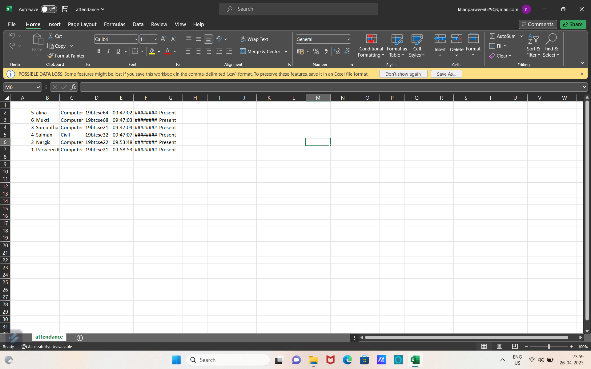Open the Calibri font name dropdown
The width and height of the screenshot is (591, 369).
pyautogui.click(x=136, y=39)
